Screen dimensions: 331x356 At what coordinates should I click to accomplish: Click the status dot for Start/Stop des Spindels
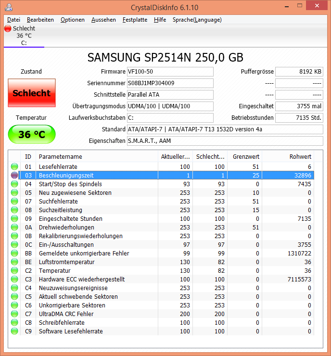pyautogui.click(x=14, y=184)
